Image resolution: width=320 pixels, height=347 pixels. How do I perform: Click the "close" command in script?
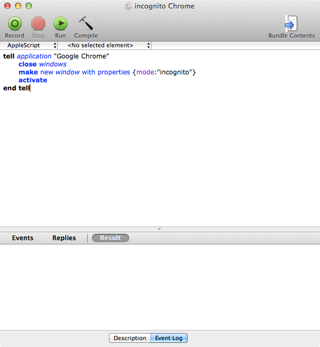tap(28, 64)
